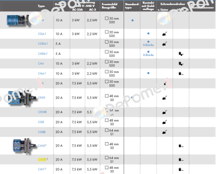Viewport: 216px width, 174px height.
Task: Click the CH10 switch product photo
Action: tap(22, 98)
